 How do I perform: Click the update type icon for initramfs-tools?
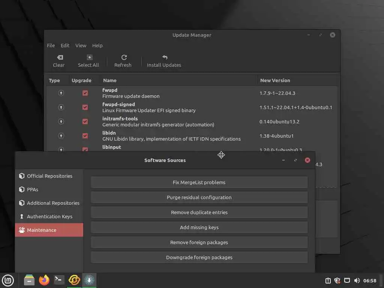(61, 121)
